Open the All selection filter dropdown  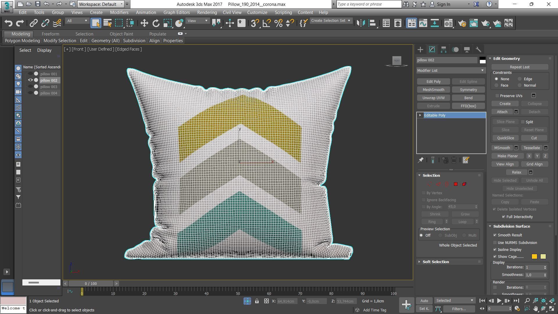(77, 21)
